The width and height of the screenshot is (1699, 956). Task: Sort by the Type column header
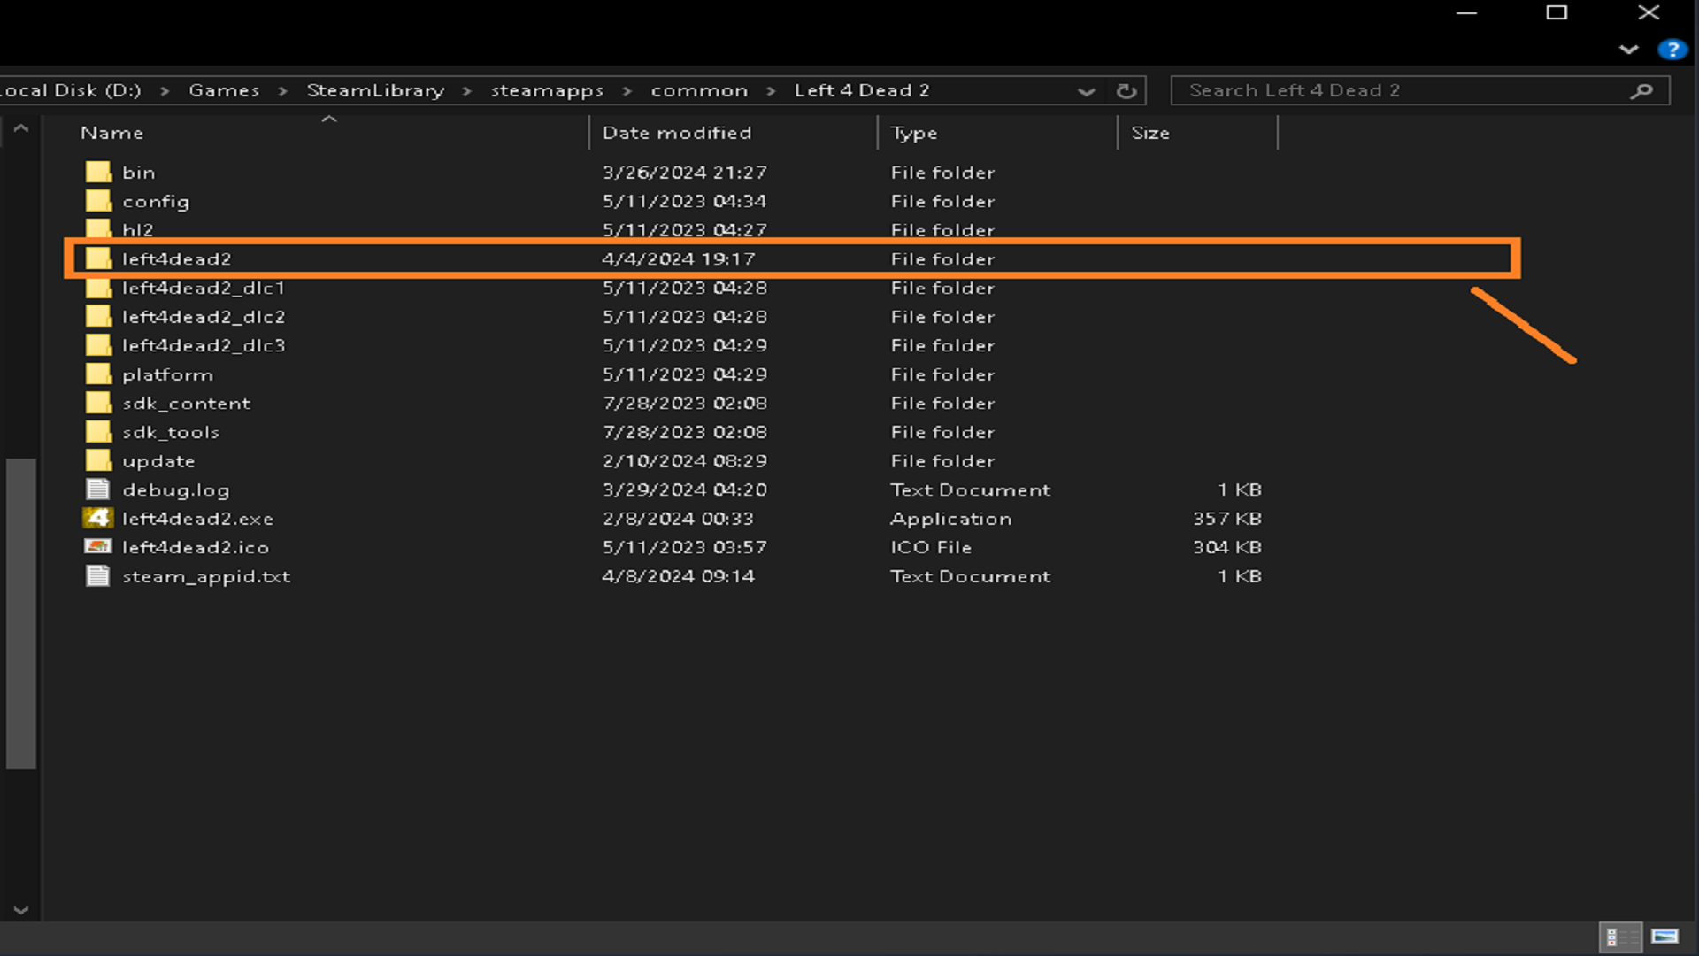(914, 133)
